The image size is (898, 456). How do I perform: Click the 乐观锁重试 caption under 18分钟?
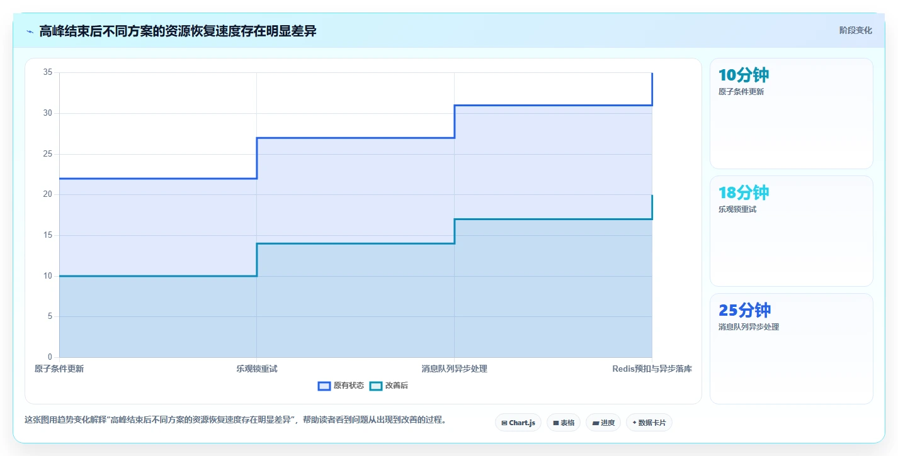pos(737,209)
